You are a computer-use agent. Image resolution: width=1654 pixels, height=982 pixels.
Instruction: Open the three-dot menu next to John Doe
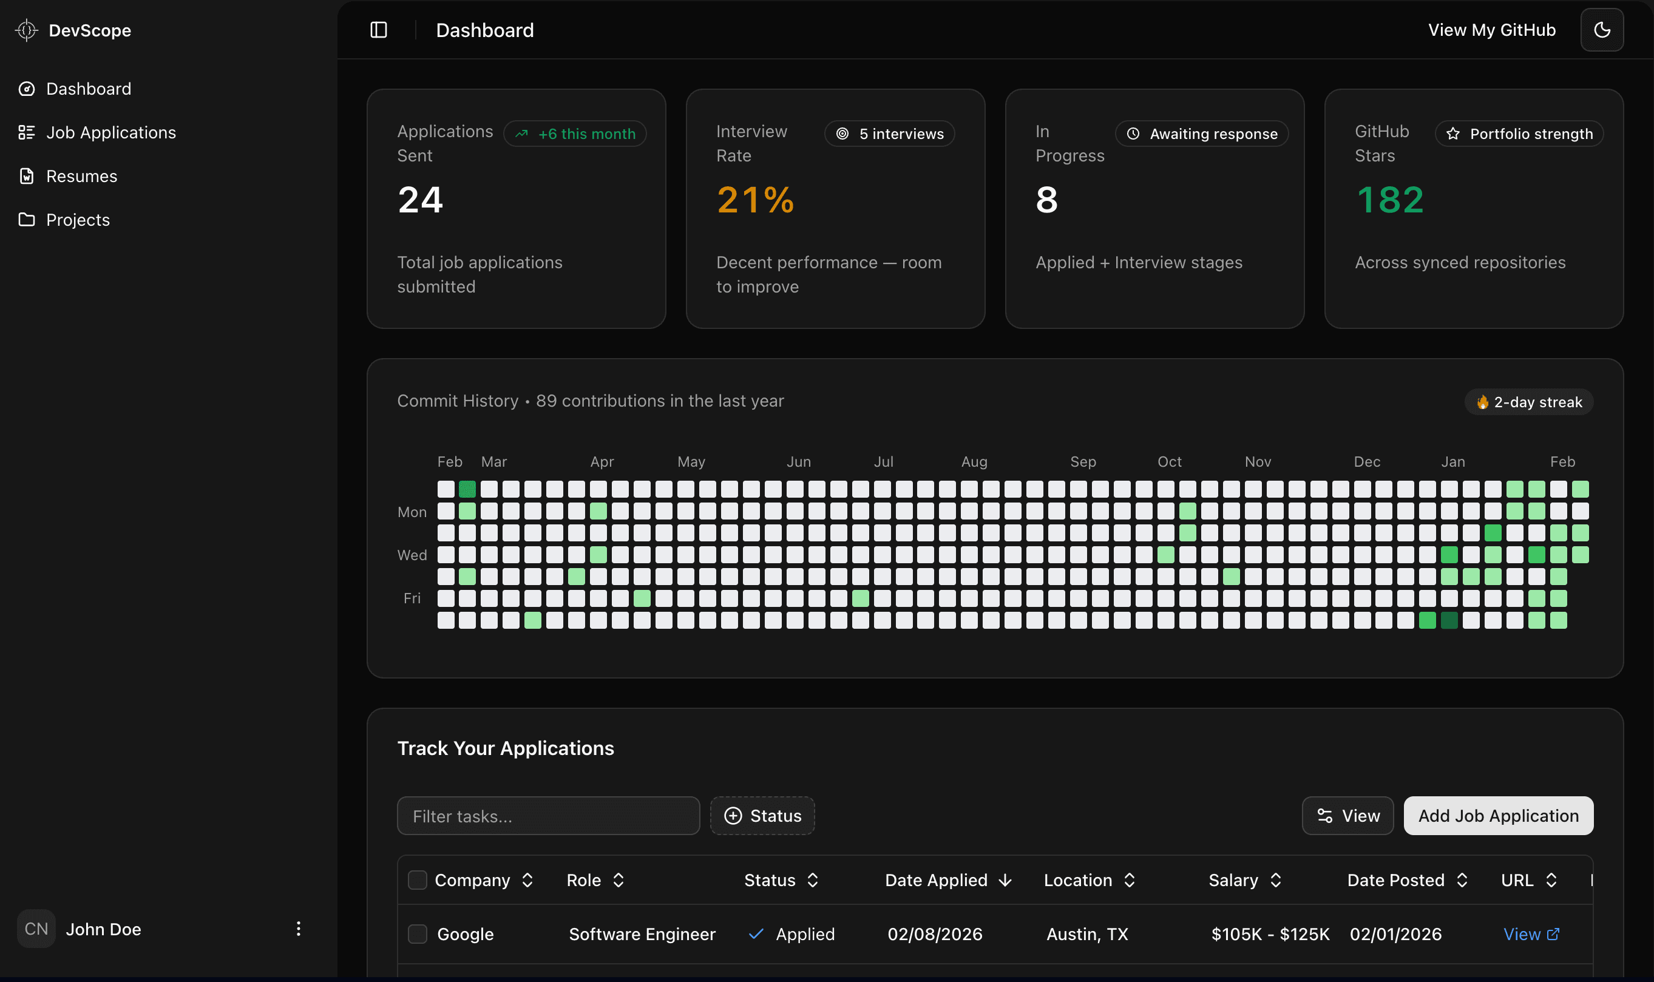coord(299,929)
